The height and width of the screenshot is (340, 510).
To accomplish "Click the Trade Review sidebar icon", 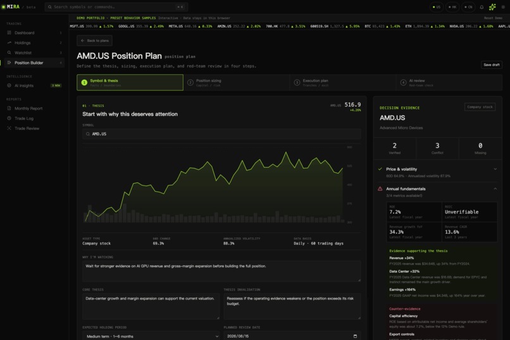I will (9, 128).
